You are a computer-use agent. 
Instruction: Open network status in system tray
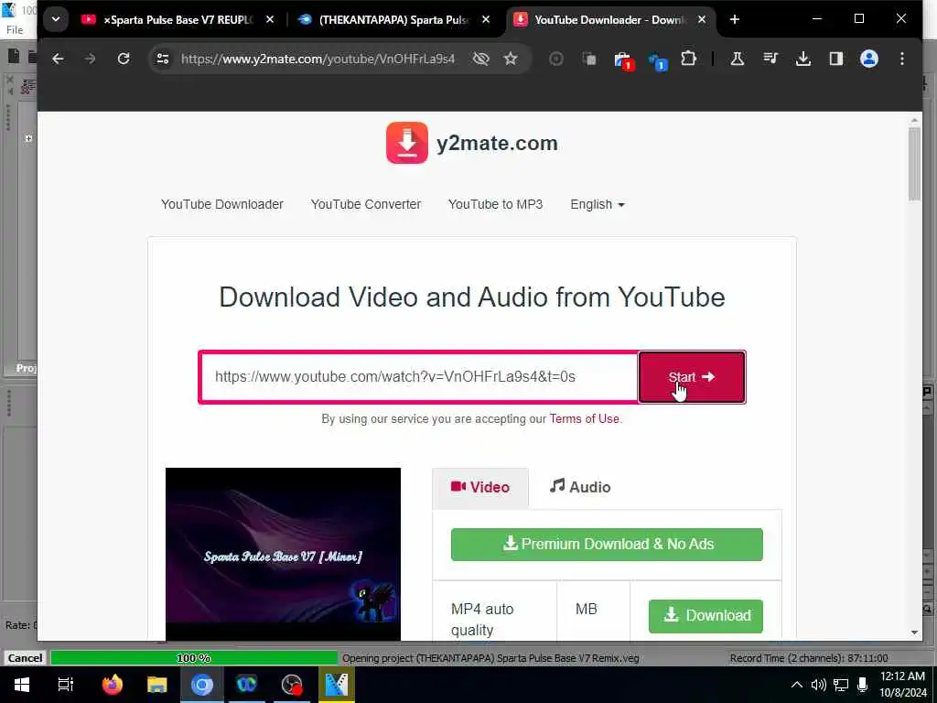842,685
